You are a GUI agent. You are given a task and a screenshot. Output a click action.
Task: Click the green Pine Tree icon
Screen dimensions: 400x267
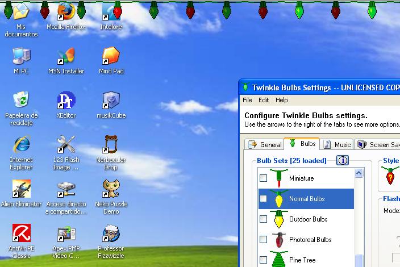coord(279,260)
